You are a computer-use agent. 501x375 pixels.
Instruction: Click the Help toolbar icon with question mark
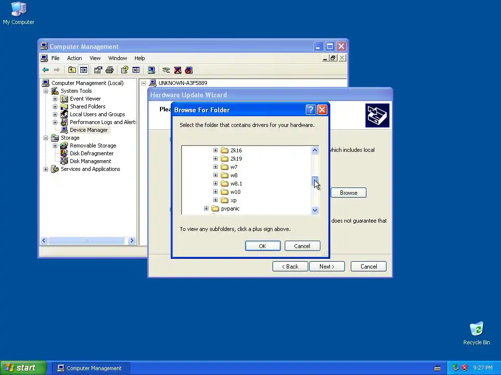(x=125, y=70)
